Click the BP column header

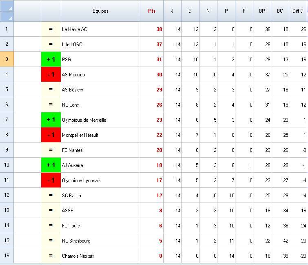coord(262,11)
